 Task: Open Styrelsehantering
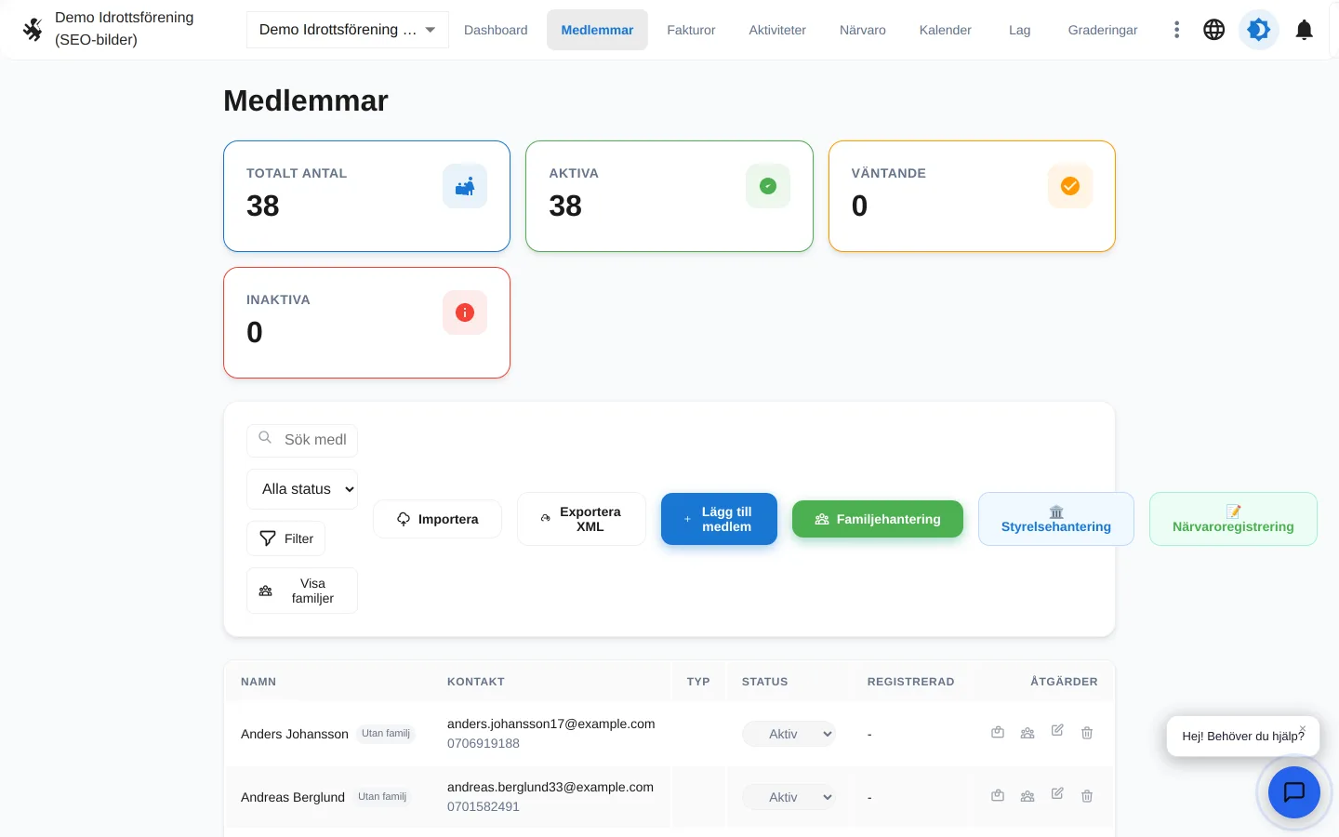coord(1056,519)
